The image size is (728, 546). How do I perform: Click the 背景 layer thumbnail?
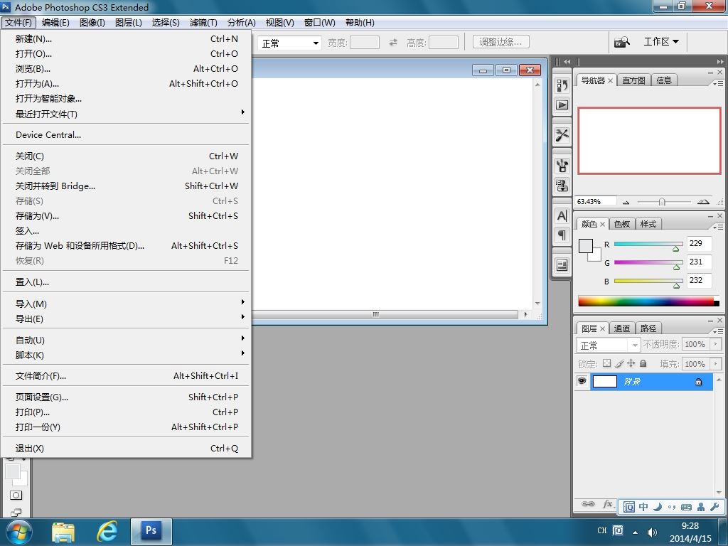[605, 382]
